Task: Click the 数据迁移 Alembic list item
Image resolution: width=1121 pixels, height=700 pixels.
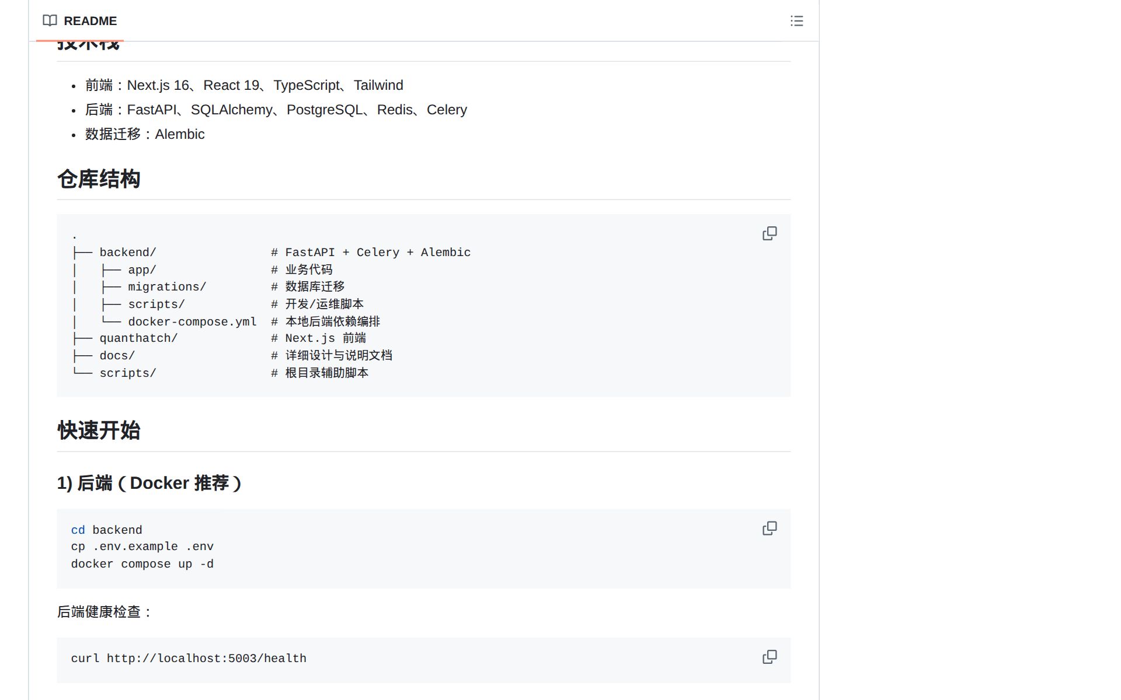Action: point(145,134)
